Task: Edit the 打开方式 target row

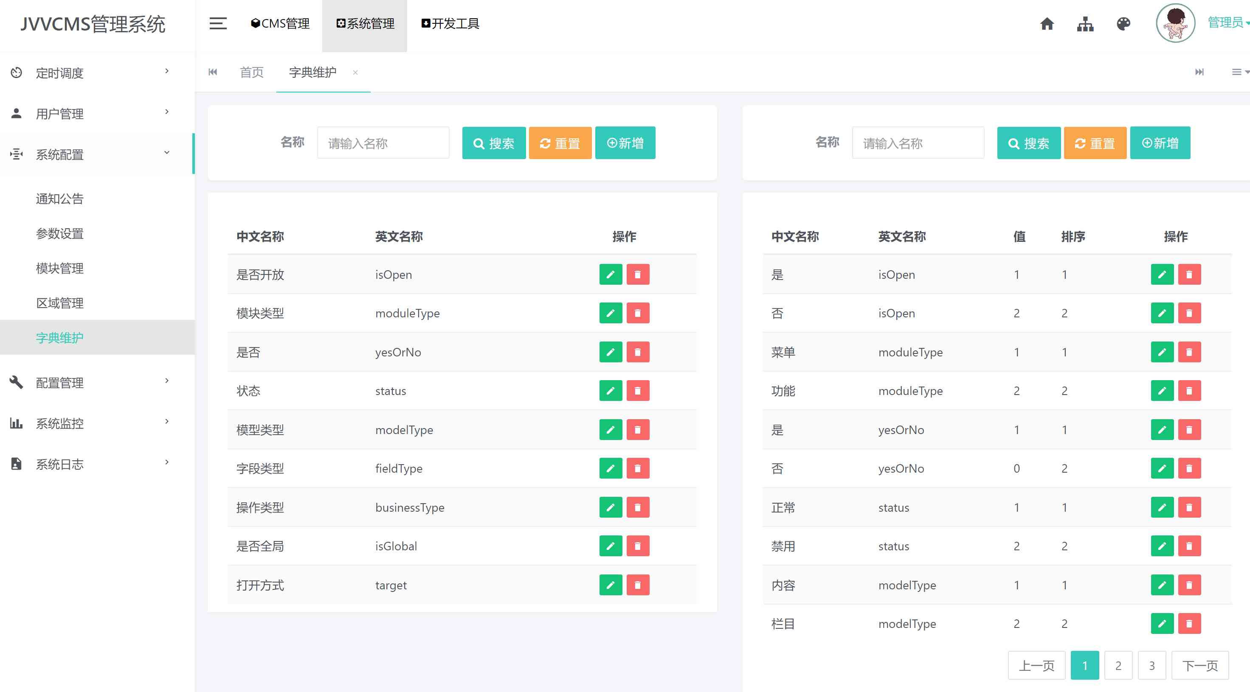Action: pyautogui.click(x=611, y=585)
